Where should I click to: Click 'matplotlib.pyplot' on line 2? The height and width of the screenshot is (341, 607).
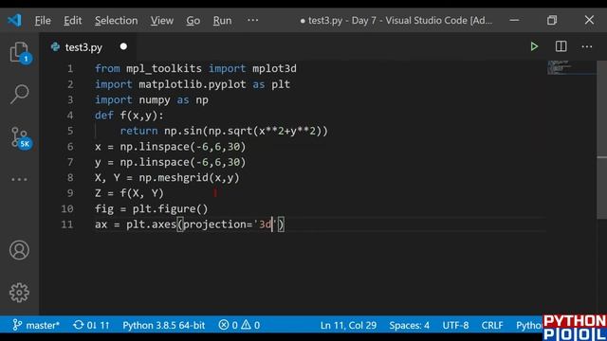click(193, 84)
